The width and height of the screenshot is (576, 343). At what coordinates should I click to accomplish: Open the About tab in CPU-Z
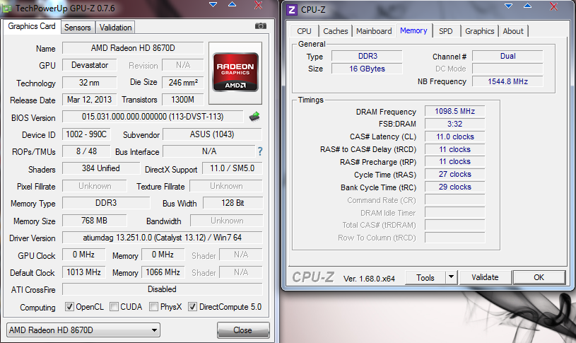513,31
